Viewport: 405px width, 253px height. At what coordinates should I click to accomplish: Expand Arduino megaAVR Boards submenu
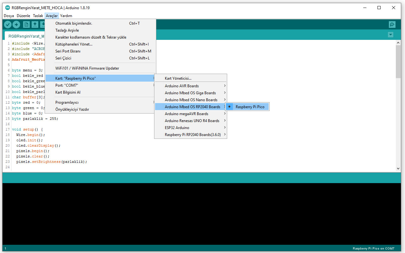(191, 114)
